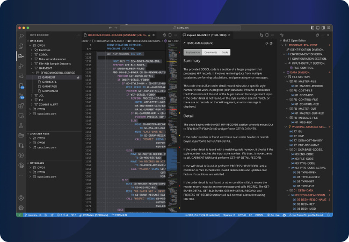
Task: Click the master branch indicator in status bar
Action: pos(32,215)
